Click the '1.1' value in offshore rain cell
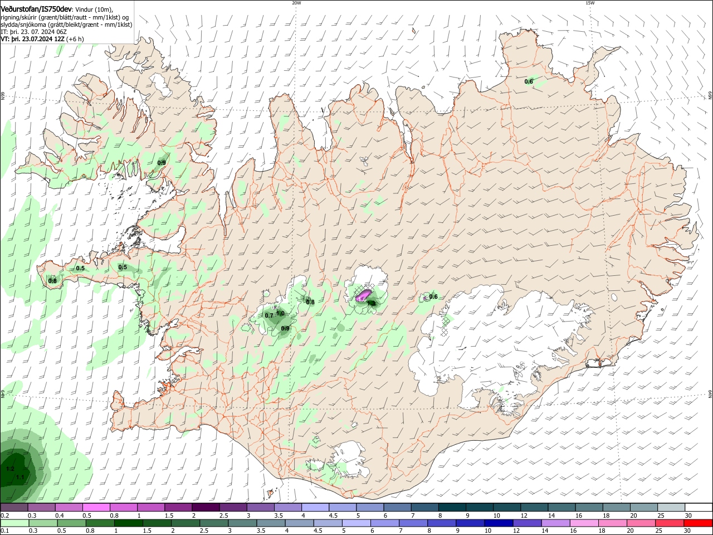The width and height of the screenshot is (713, 535). point(20,477)
